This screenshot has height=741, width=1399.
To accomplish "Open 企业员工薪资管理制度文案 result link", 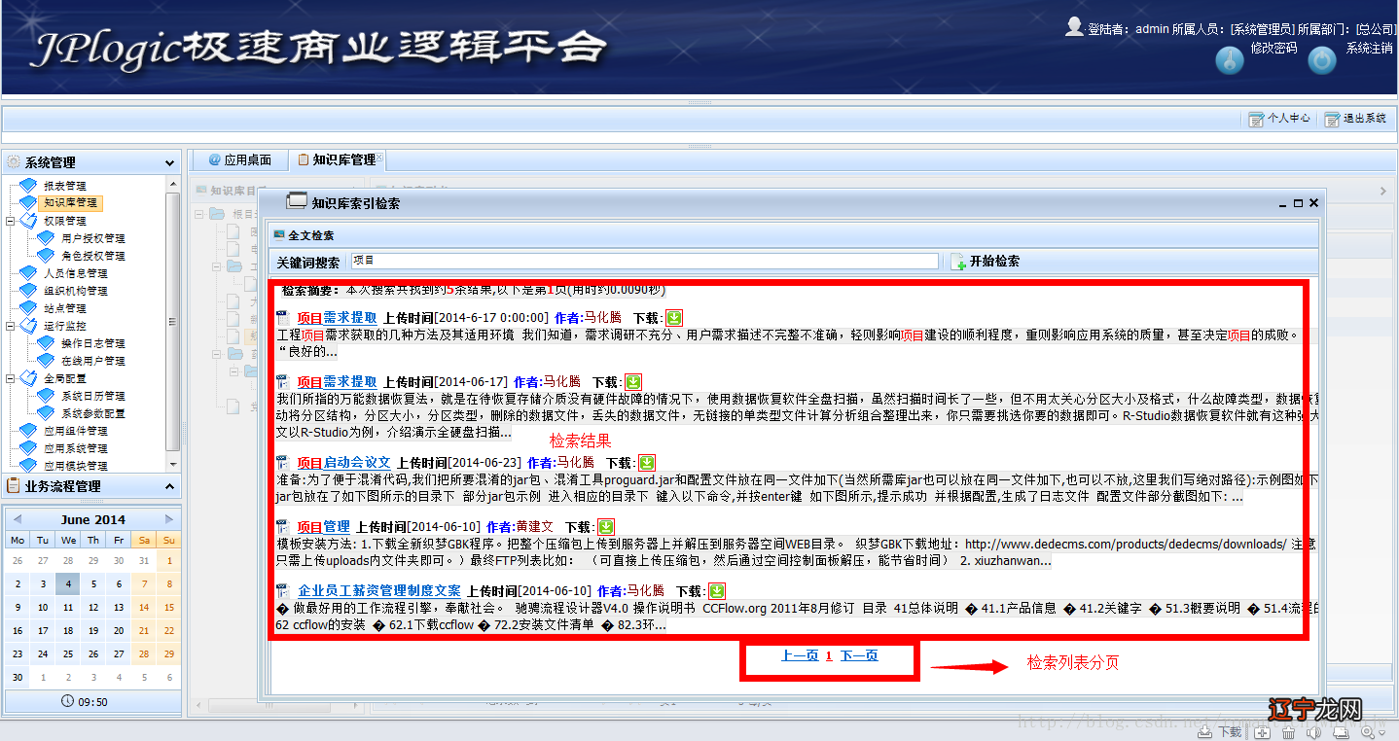I will pyautogui.click(x=379, y=590).
